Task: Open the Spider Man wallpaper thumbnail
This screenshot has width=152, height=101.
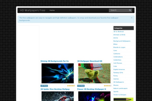Action: [x=58, y=96]
